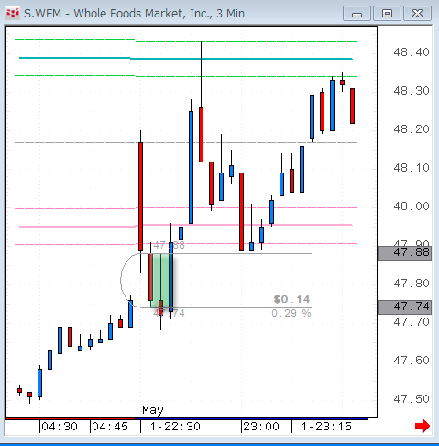Click the 0.29 % measurement text

(x=291, y=313)
